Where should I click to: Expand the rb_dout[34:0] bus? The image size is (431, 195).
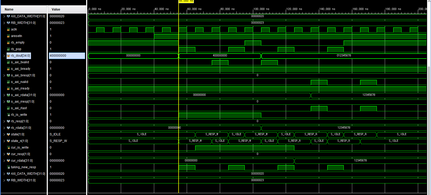click(4, 56)
